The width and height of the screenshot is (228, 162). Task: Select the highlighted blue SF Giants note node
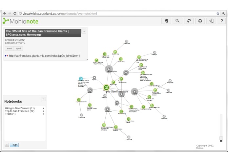pyautogui.click(x=81, y=79)
